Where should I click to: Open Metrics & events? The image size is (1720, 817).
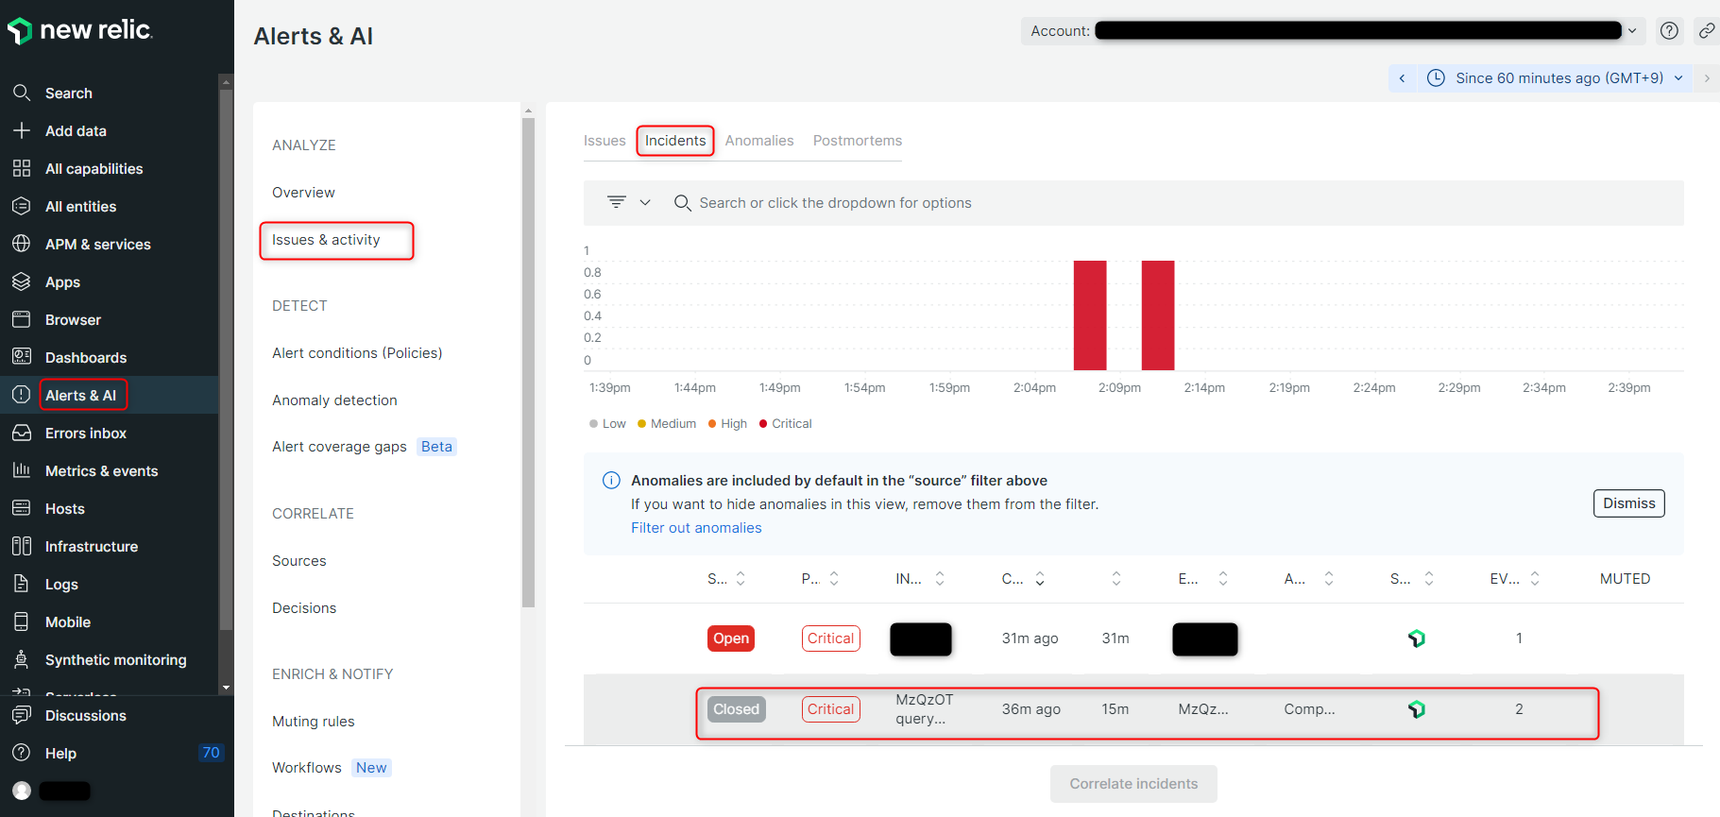pos(101,470)
